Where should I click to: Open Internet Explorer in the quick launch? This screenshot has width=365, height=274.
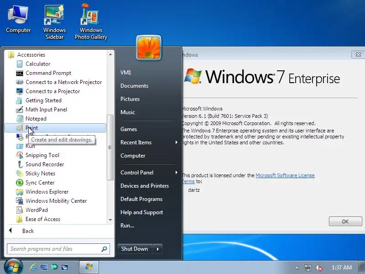[33, 267]
